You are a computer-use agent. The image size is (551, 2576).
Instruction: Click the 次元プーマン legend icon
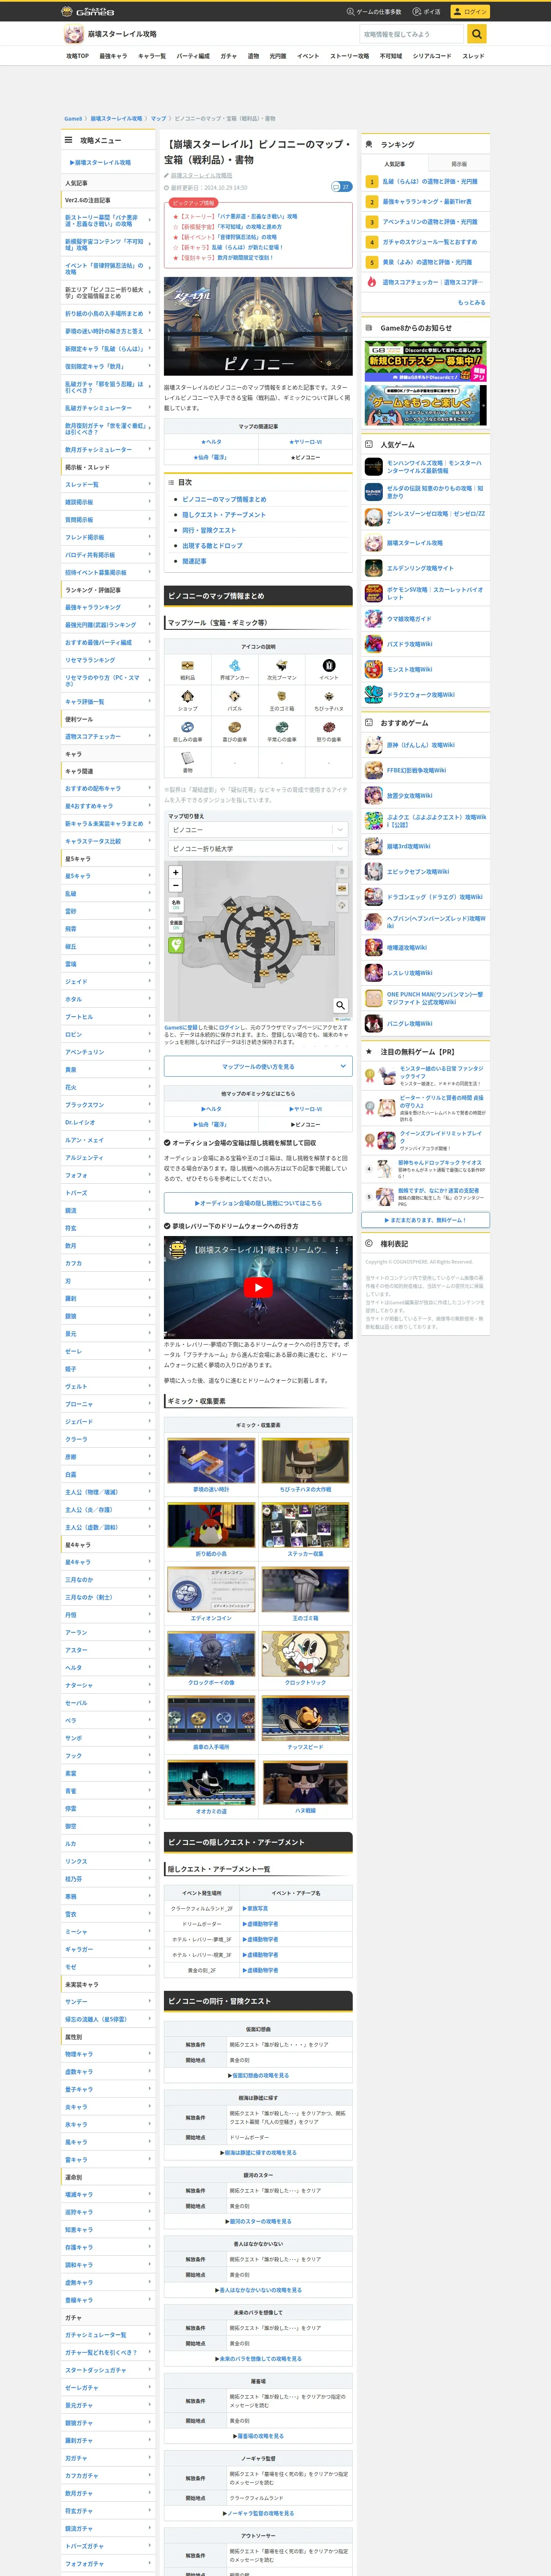(x=281, y=665)
